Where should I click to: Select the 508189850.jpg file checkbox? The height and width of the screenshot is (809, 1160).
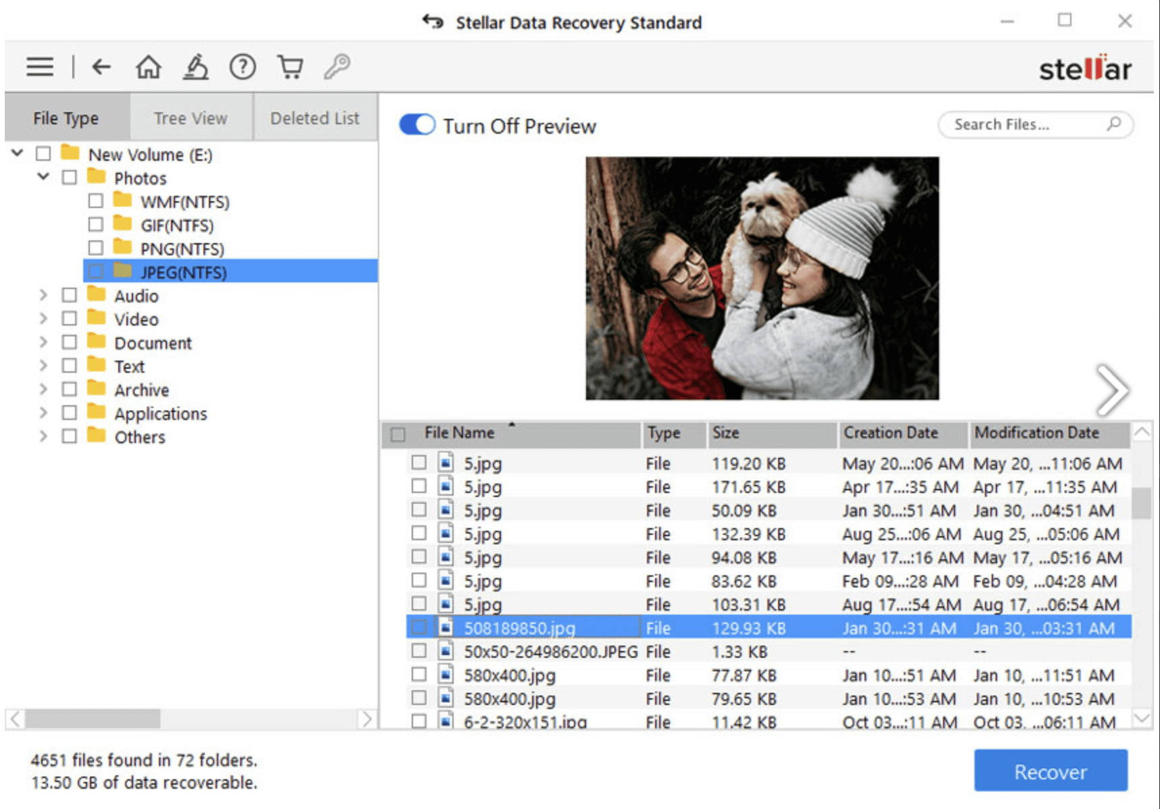coord(418,627)
